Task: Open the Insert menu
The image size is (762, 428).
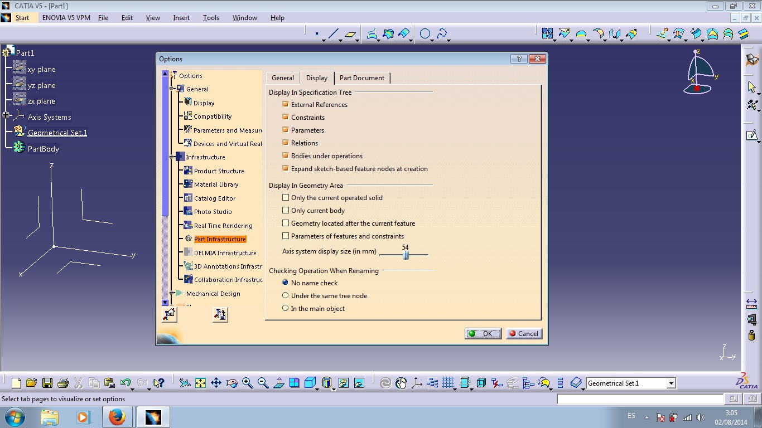Action: [181, 18]
